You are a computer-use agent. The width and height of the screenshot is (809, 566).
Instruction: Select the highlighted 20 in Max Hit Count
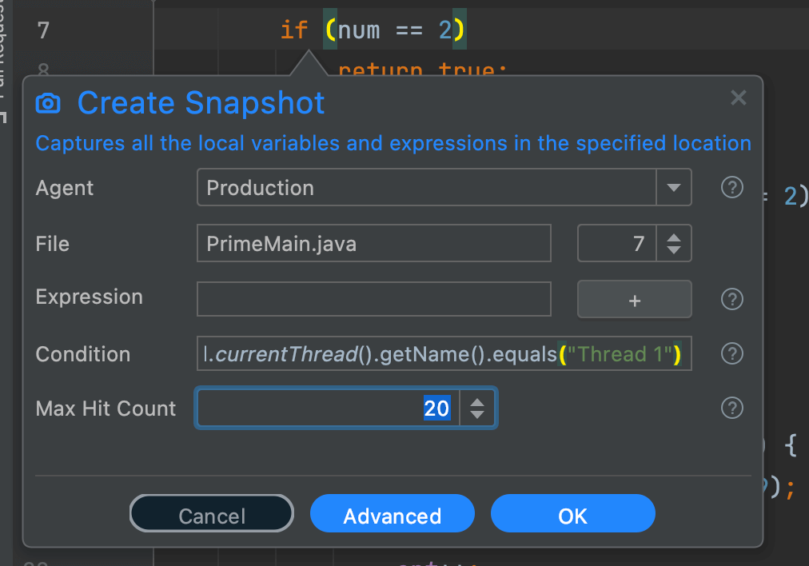(x=436, y=408)
